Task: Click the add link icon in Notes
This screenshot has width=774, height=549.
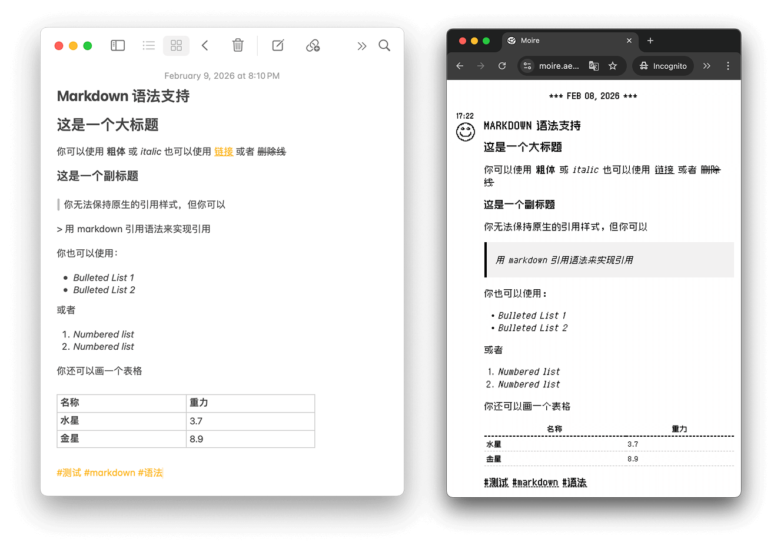Action: coord(313,45)
